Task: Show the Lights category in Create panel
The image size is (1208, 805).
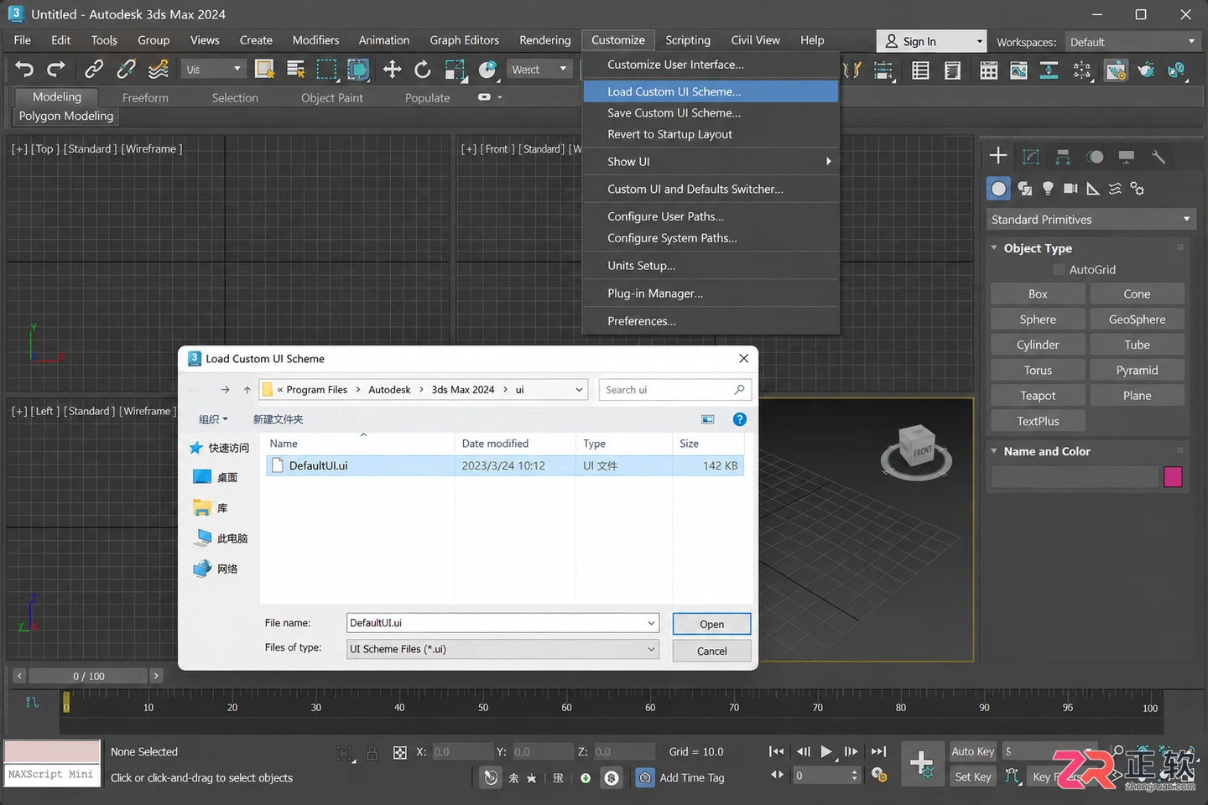Action: point(1048,189)
